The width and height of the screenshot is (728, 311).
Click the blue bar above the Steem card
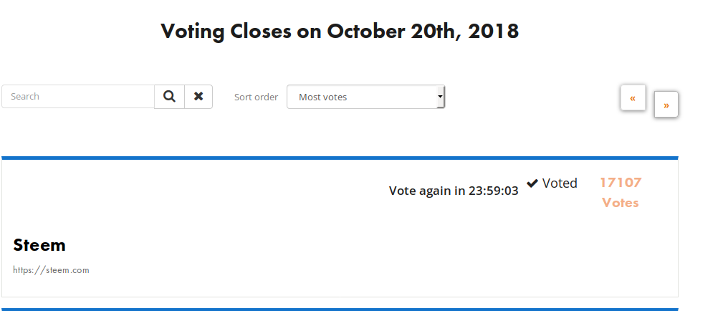click(x=340, y=158)
